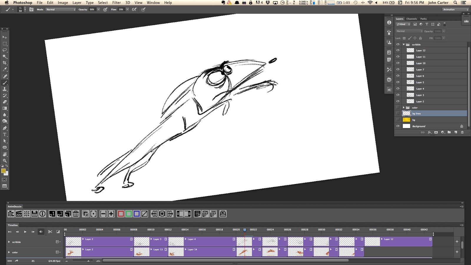Select the Eyedropper tool
The image size is (471, 265).
click(x=5, y=69)
